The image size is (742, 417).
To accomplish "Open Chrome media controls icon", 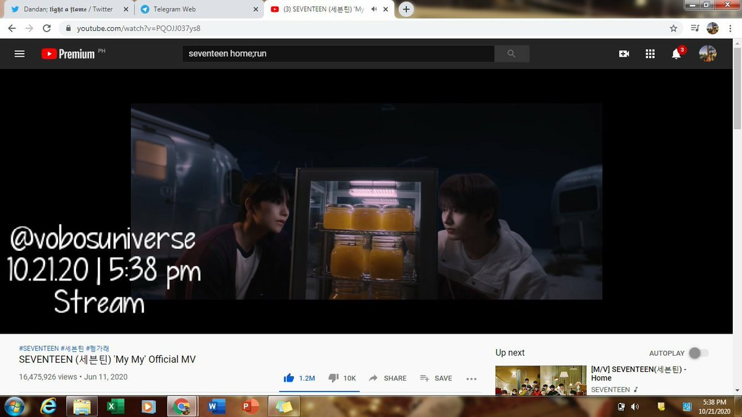I will [696, 28].
